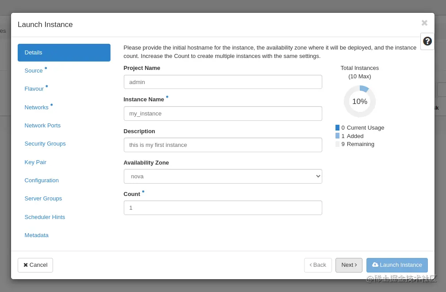Select the Networks section

[x=37, y=107]
